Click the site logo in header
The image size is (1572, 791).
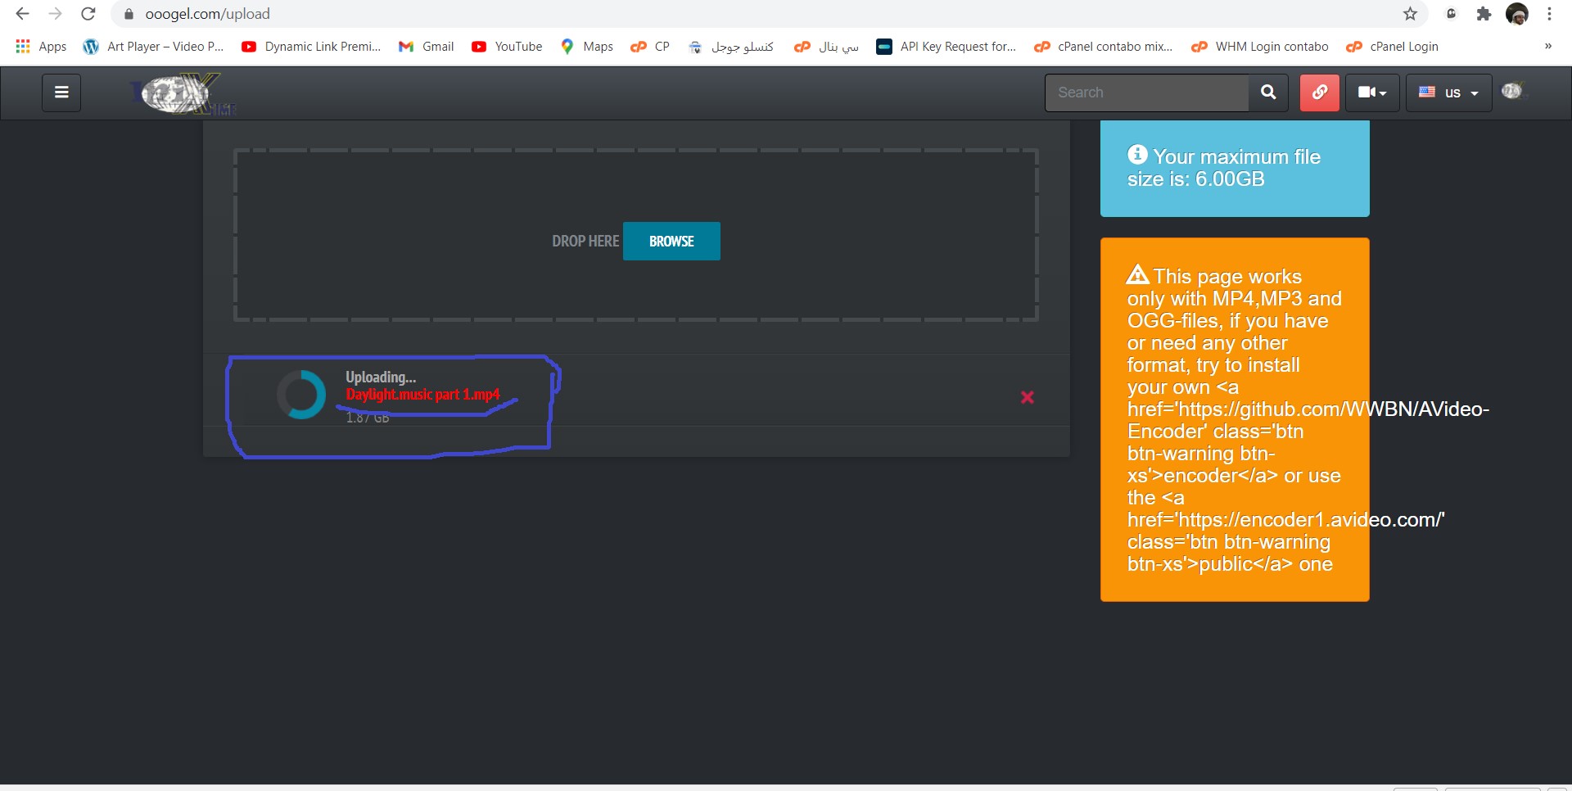183,93
